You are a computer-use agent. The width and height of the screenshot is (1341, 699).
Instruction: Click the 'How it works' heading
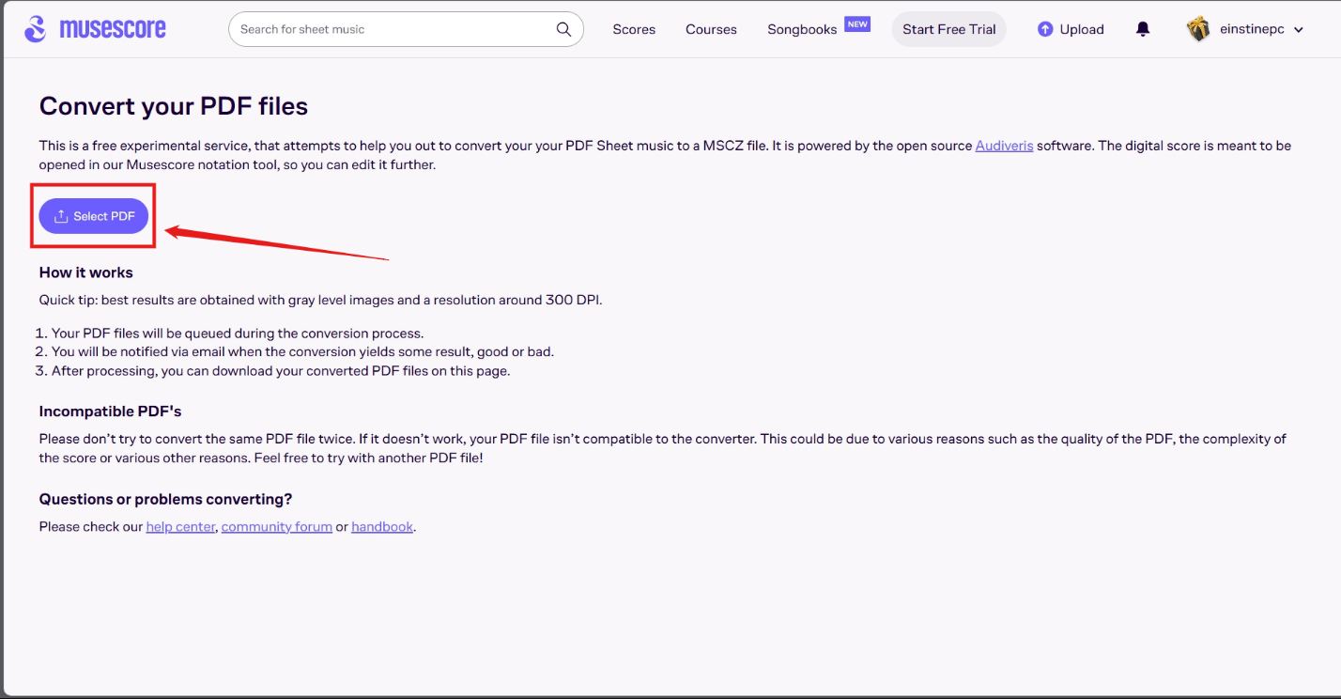tap(86, 272)
